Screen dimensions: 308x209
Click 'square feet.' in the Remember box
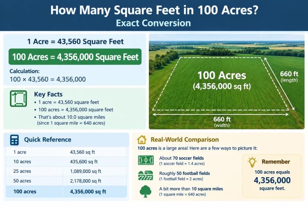point(272,188)
